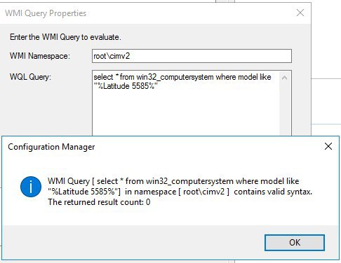Viewport: 341px width, 263px height.
Task: Click the 'Enter the WMI Query to evaluate.' text
Action: (65, 37)
